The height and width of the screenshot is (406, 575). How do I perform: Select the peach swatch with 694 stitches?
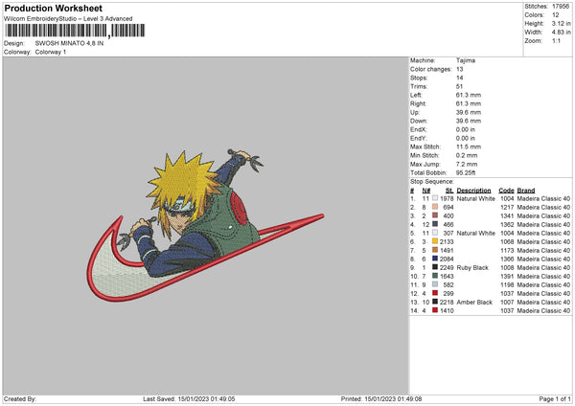tap(435, 207)
